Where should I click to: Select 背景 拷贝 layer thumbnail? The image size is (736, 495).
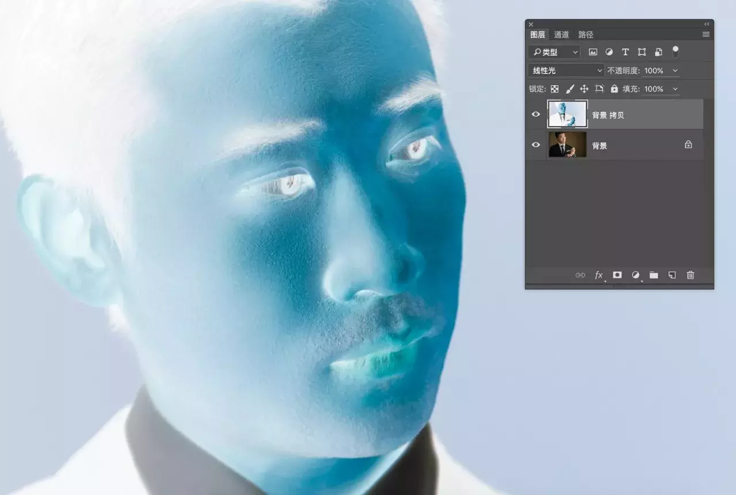pyautogui.click(x=568, y=114)
